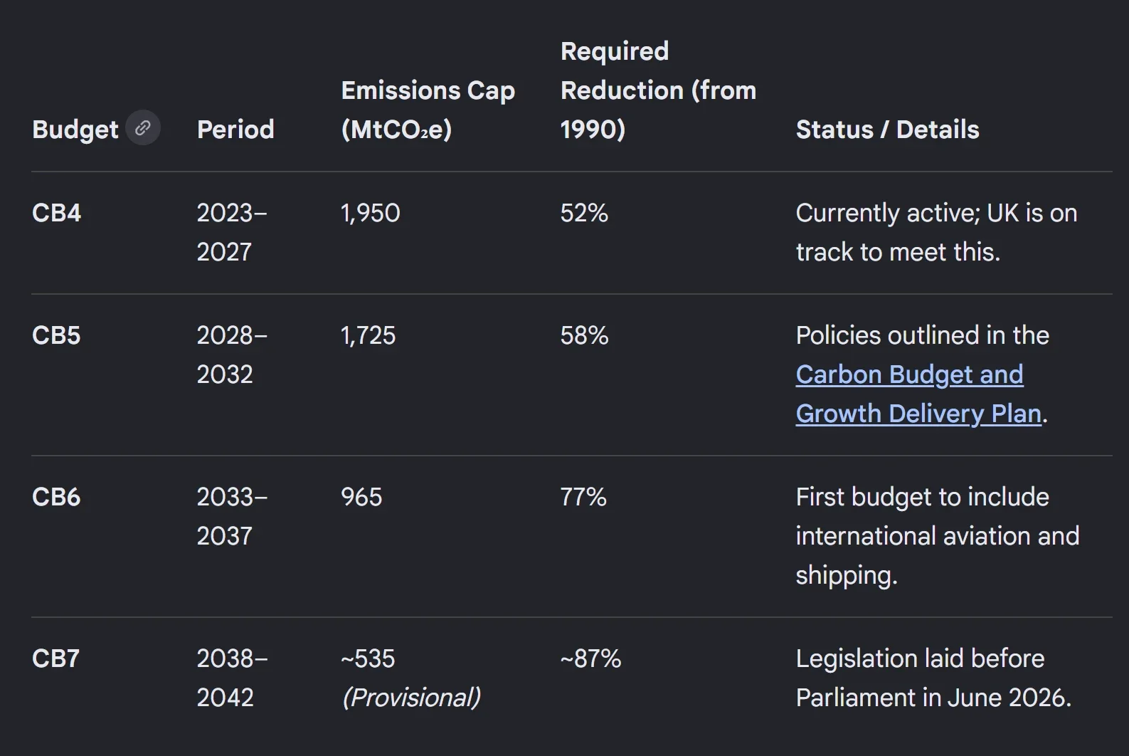Click the link icon beside Budget header
This screenshot has height=756, width=1129.
click(143, 128)
